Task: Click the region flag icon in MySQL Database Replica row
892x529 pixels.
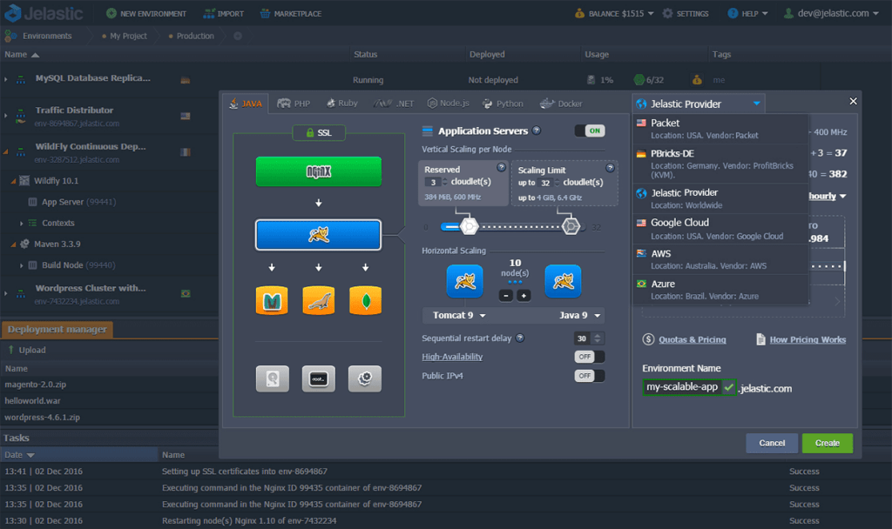Action: (186, 80)
